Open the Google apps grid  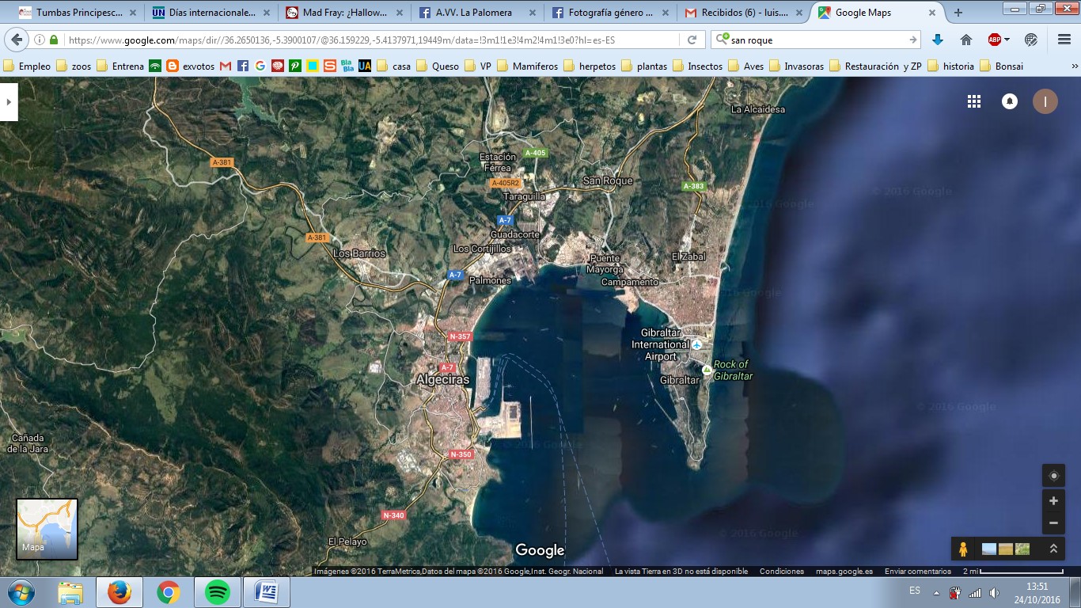[974, 101]
